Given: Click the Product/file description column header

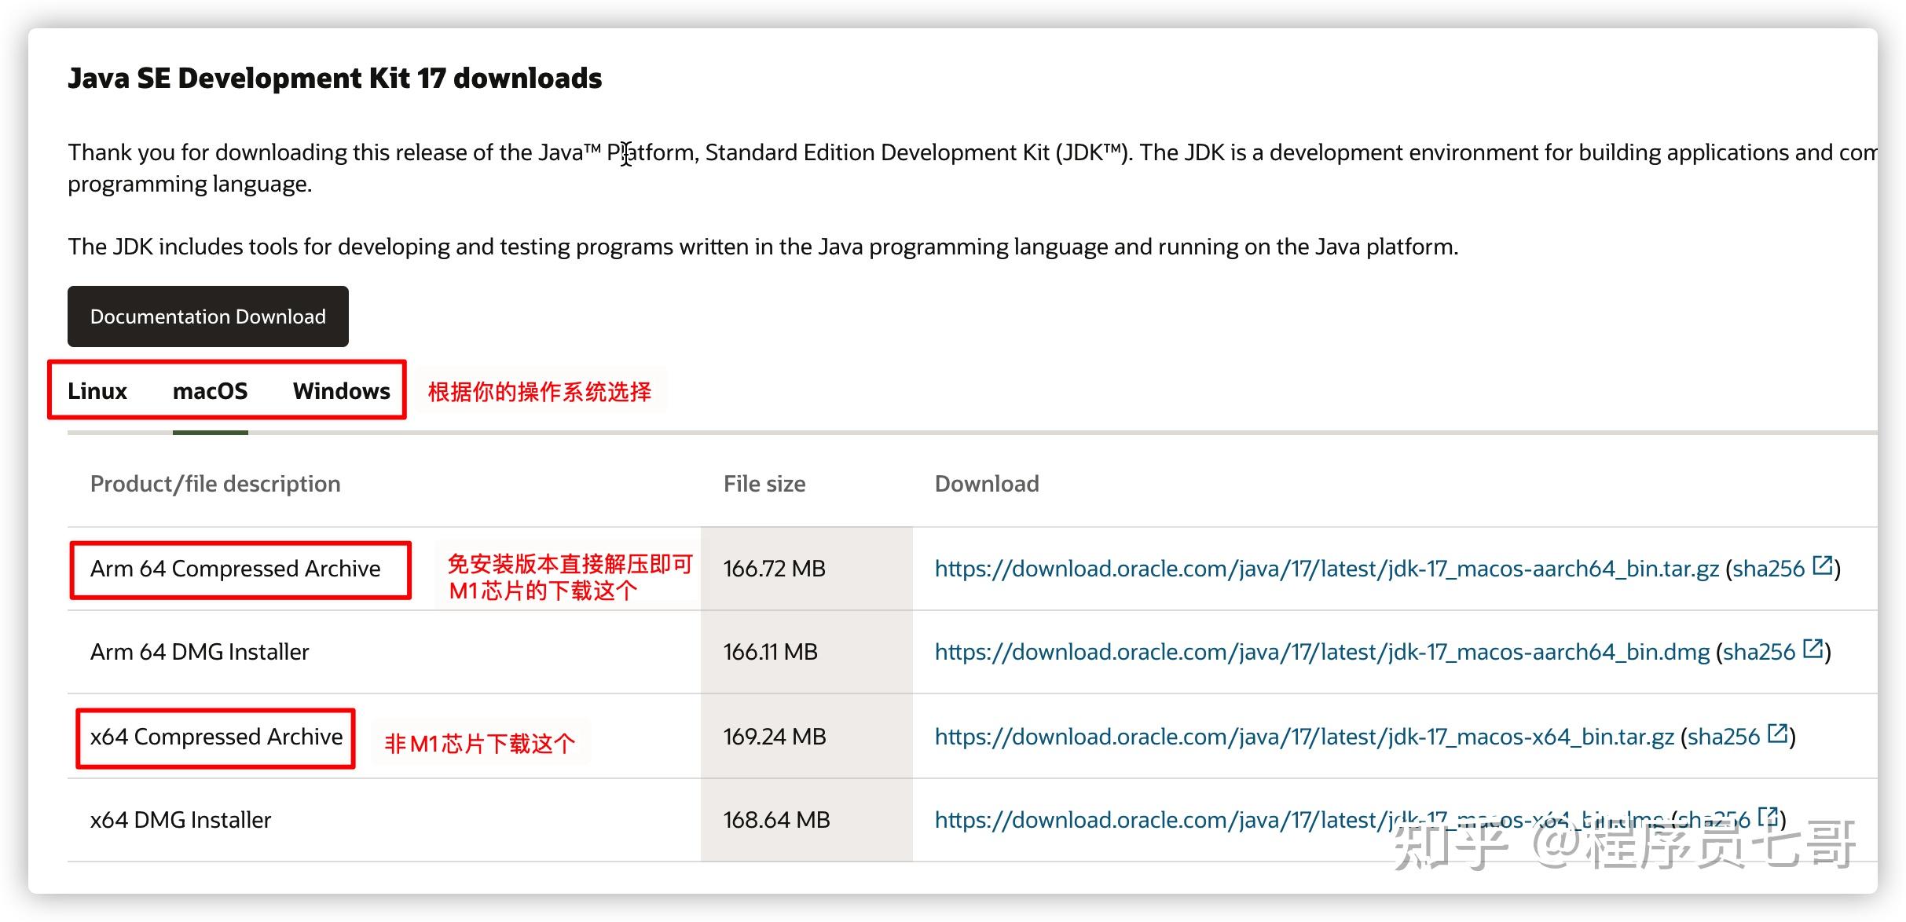Looking at the screenshot, I should 215,483.
